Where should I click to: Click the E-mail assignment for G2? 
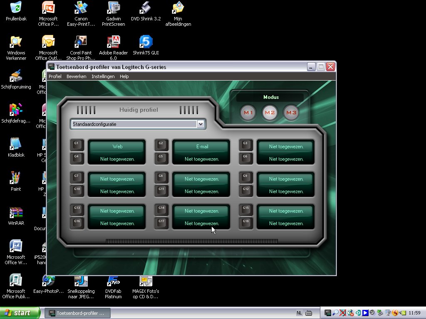click(202, 147)
